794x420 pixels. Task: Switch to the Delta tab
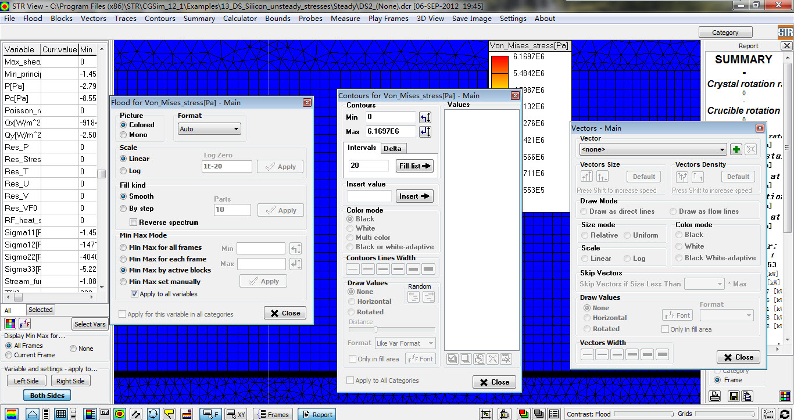click(392, 148)
